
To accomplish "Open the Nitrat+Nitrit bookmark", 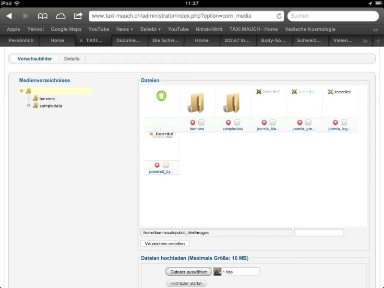I will 209,29.
